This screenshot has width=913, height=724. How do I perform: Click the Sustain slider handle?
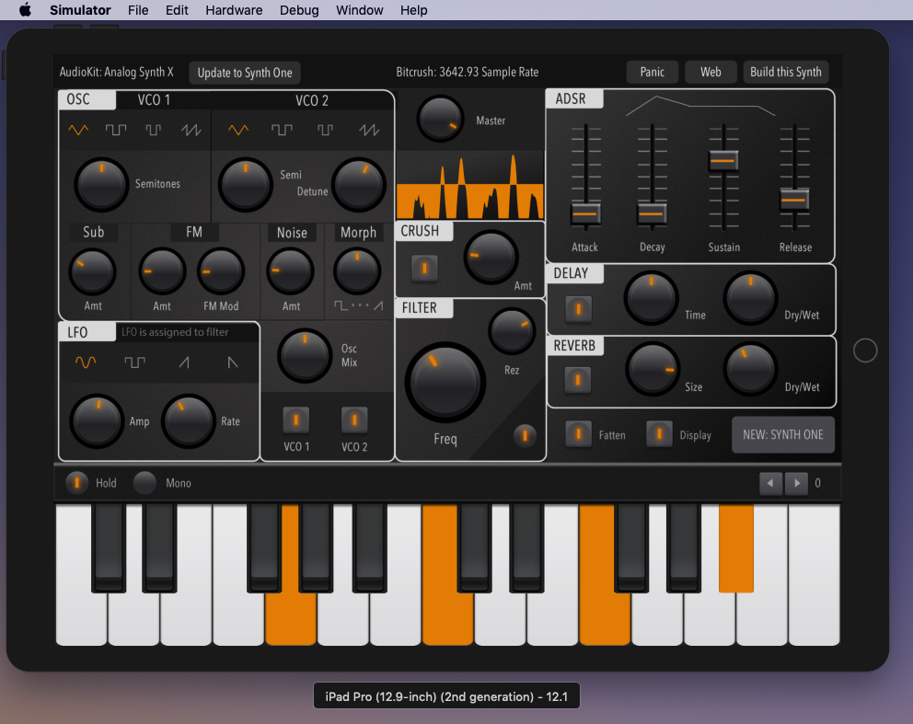(x=723, y=160)
